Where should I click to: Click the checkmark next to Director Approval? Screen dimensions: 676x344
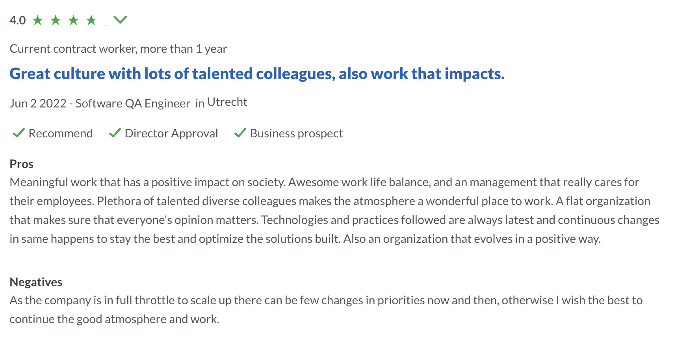[x=115, y=133]
